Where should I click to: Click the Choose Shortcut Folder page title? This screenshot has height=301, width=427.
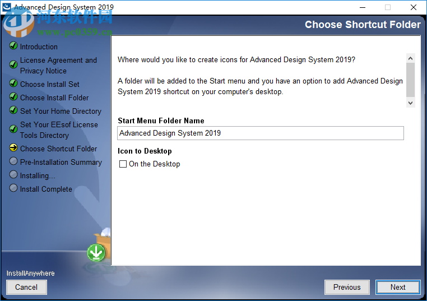363,25
